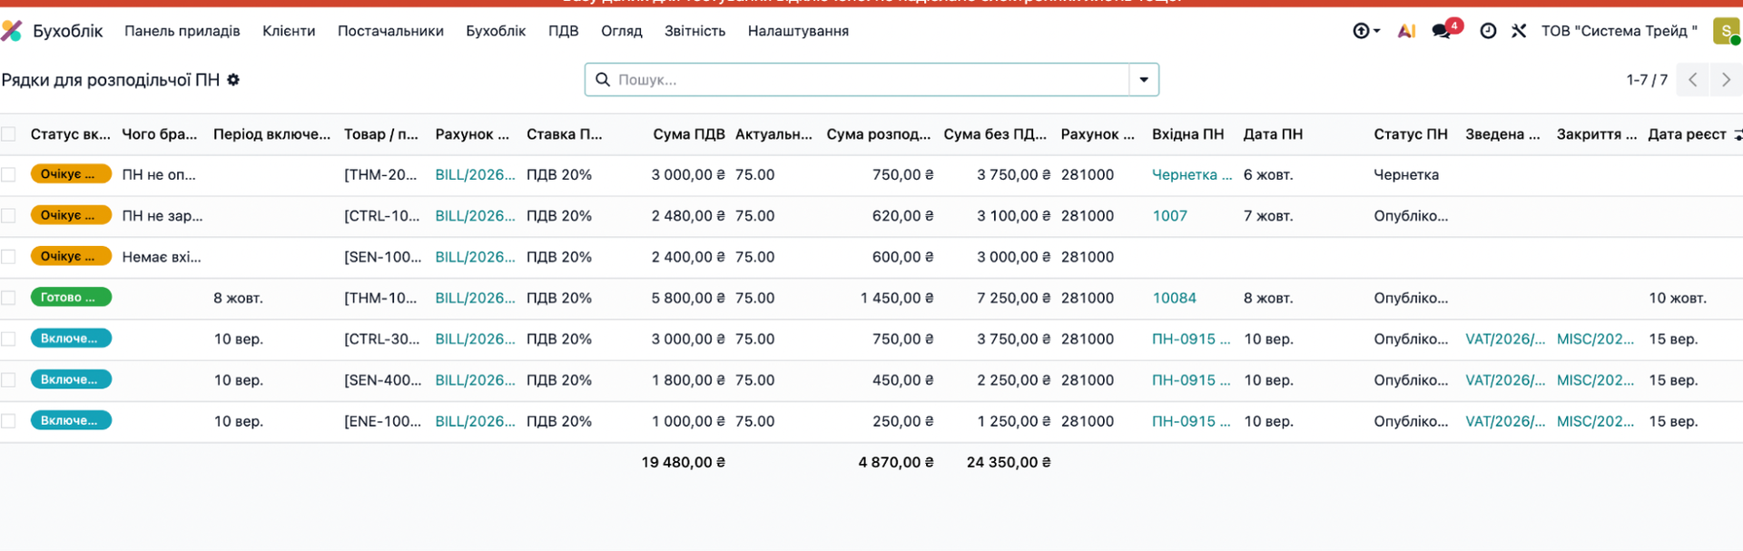
Task: Click the 1 450,00 ₴ distribution amount cell
Action: (897, 298)
